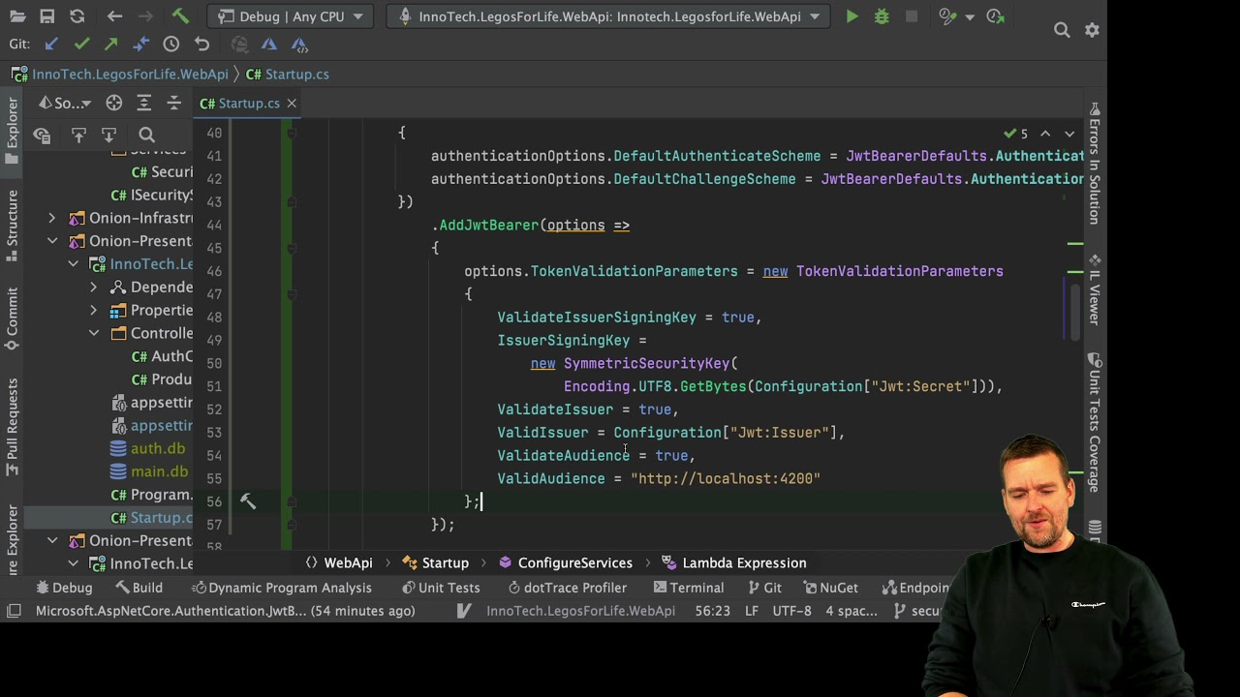Open the Solution view selector dropdown

coord(66,103)
